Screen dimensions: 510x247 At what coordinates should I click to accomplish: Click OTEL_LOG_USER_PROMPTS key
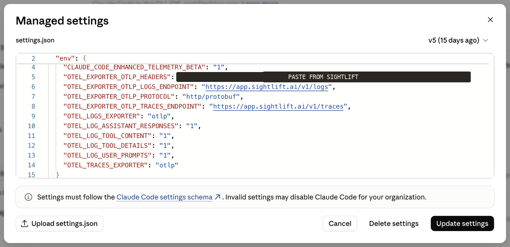coord(107,156)
